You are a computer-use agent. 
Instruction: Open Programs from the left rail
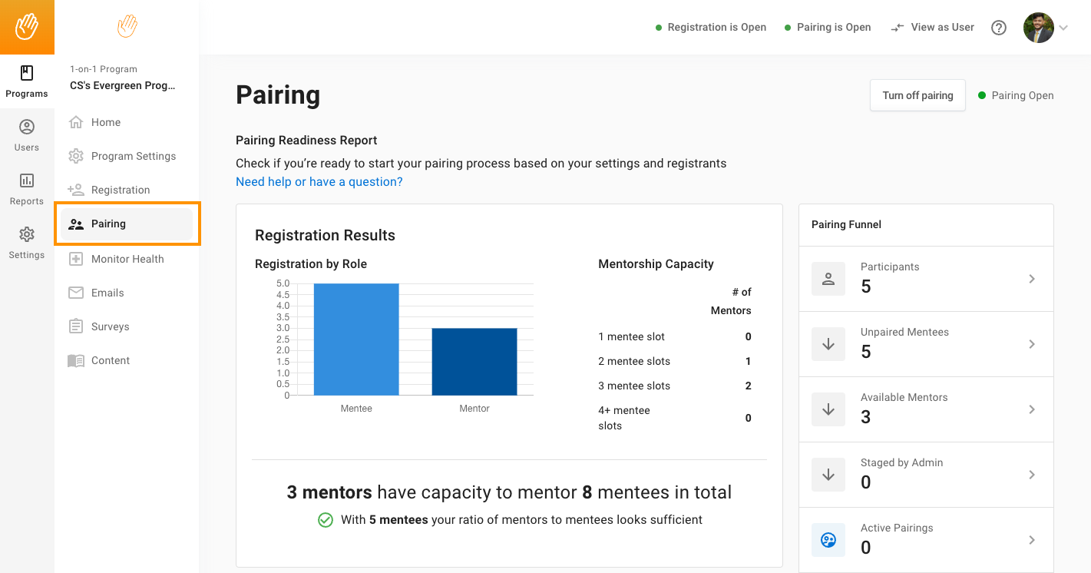tap(27, 81)
